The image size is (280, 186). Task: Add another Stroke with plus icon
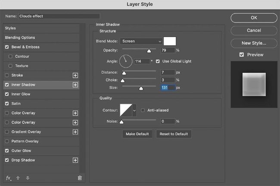pyautogui.click(x=75, y=75)
